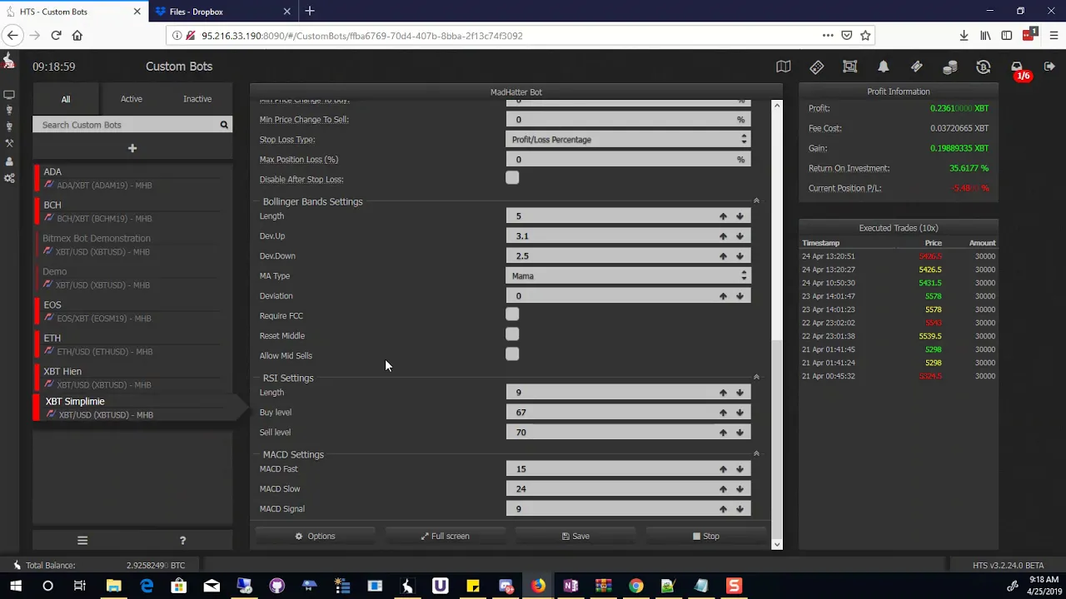Open bot Options
Image resolution: width=1066 pixels, height=599 pixels.
tap(315, 537)
